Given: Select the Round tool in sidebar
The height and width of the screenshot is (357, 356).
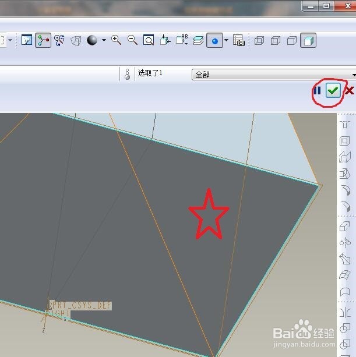Looking at the screenshot, I should [346, 190].
